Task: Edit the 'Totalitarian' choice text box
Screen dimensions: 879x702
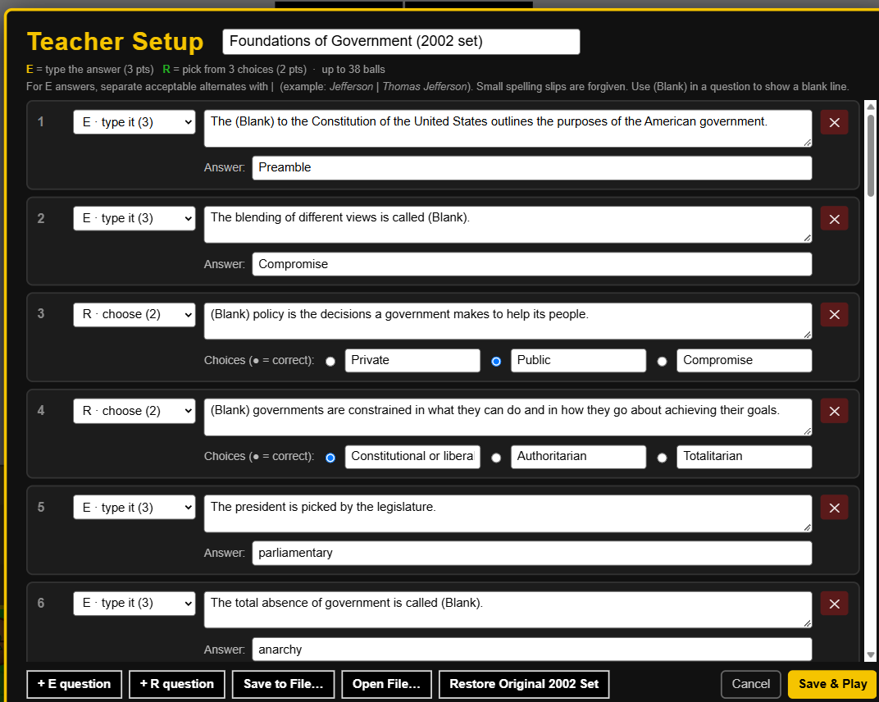Action: point(745,457)
